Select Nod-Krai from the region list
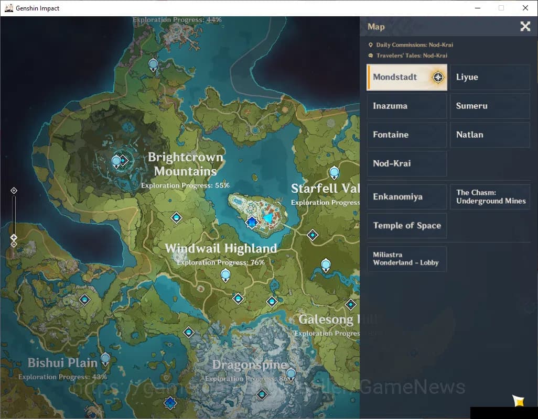Viewport: 538px width, 419px height. click(407, 163)
